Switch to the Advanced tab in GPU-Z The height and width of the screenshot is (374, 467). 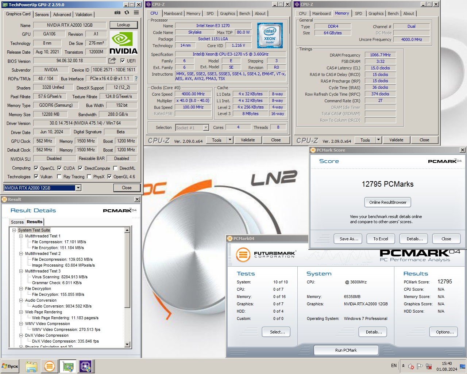pos(62,15)
